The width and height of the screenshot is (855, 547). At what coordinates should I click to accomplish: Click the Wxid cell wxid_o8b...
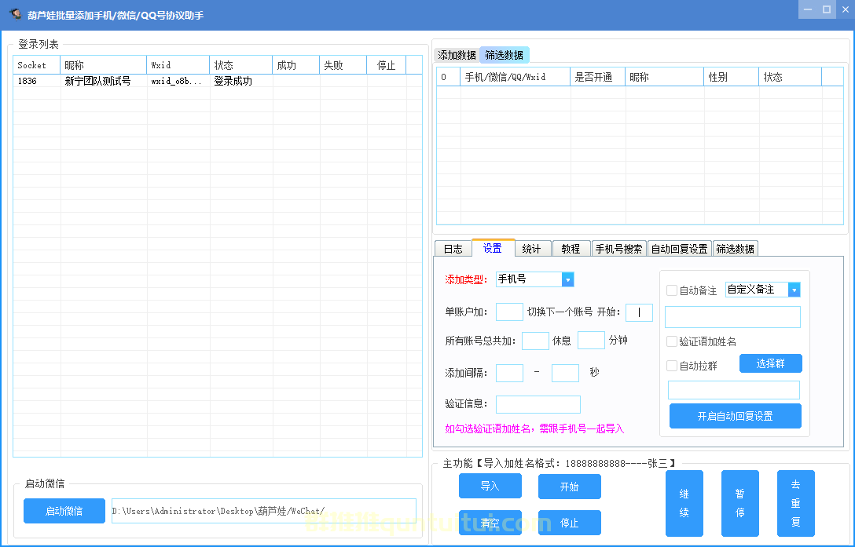[178, 81]
